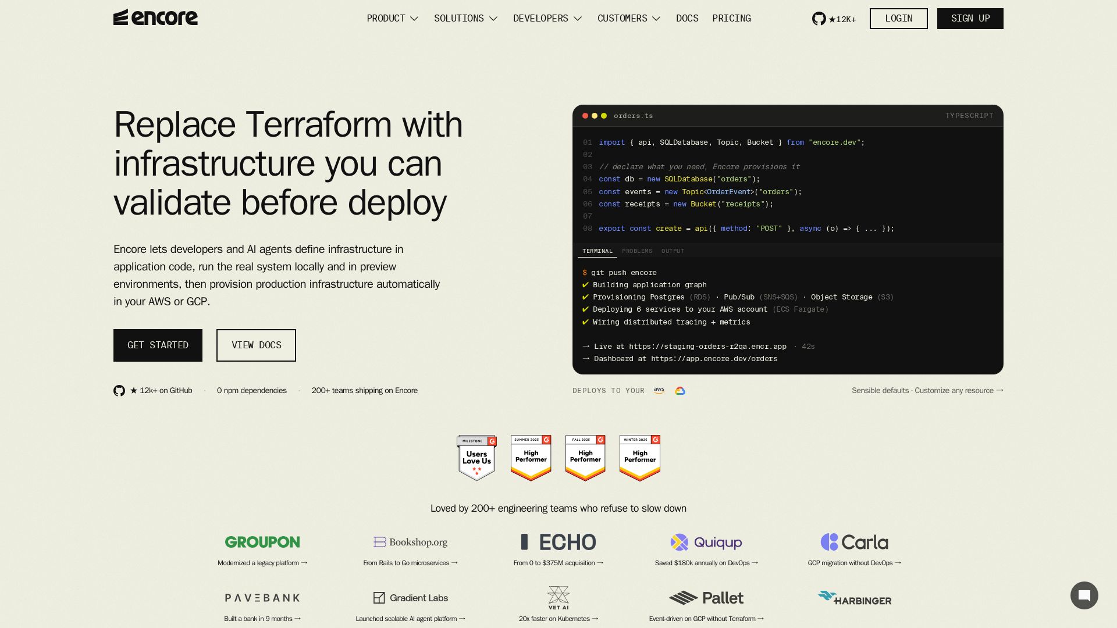Click the Google Cloud logo icon
The width and height of the screenshot is (1117, 628).
click(680, 391)
